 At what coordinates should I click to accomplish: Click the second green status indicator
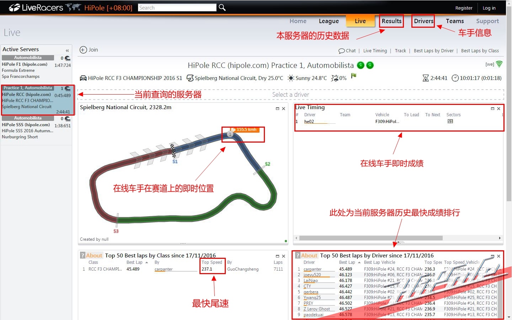click(370, 65)
